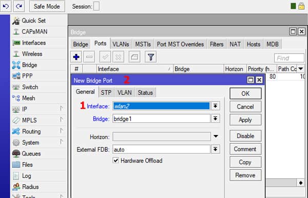Switch to the VLANs tab

point(121,45)
